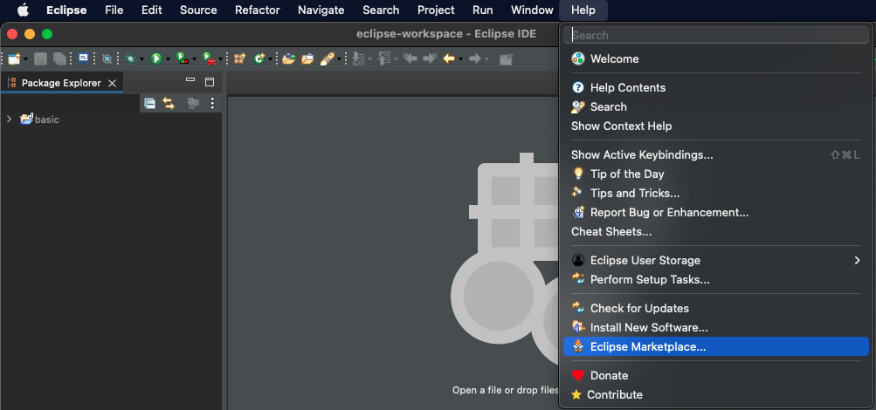Click the Search flashlight toolbar icon
The height and width of the screenshot is (410, 876).
coord(327,58)
